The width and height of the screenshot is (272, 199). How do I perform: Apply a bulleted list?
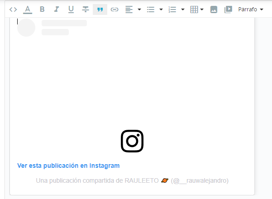pyautogui.click(x=151, y=9)
